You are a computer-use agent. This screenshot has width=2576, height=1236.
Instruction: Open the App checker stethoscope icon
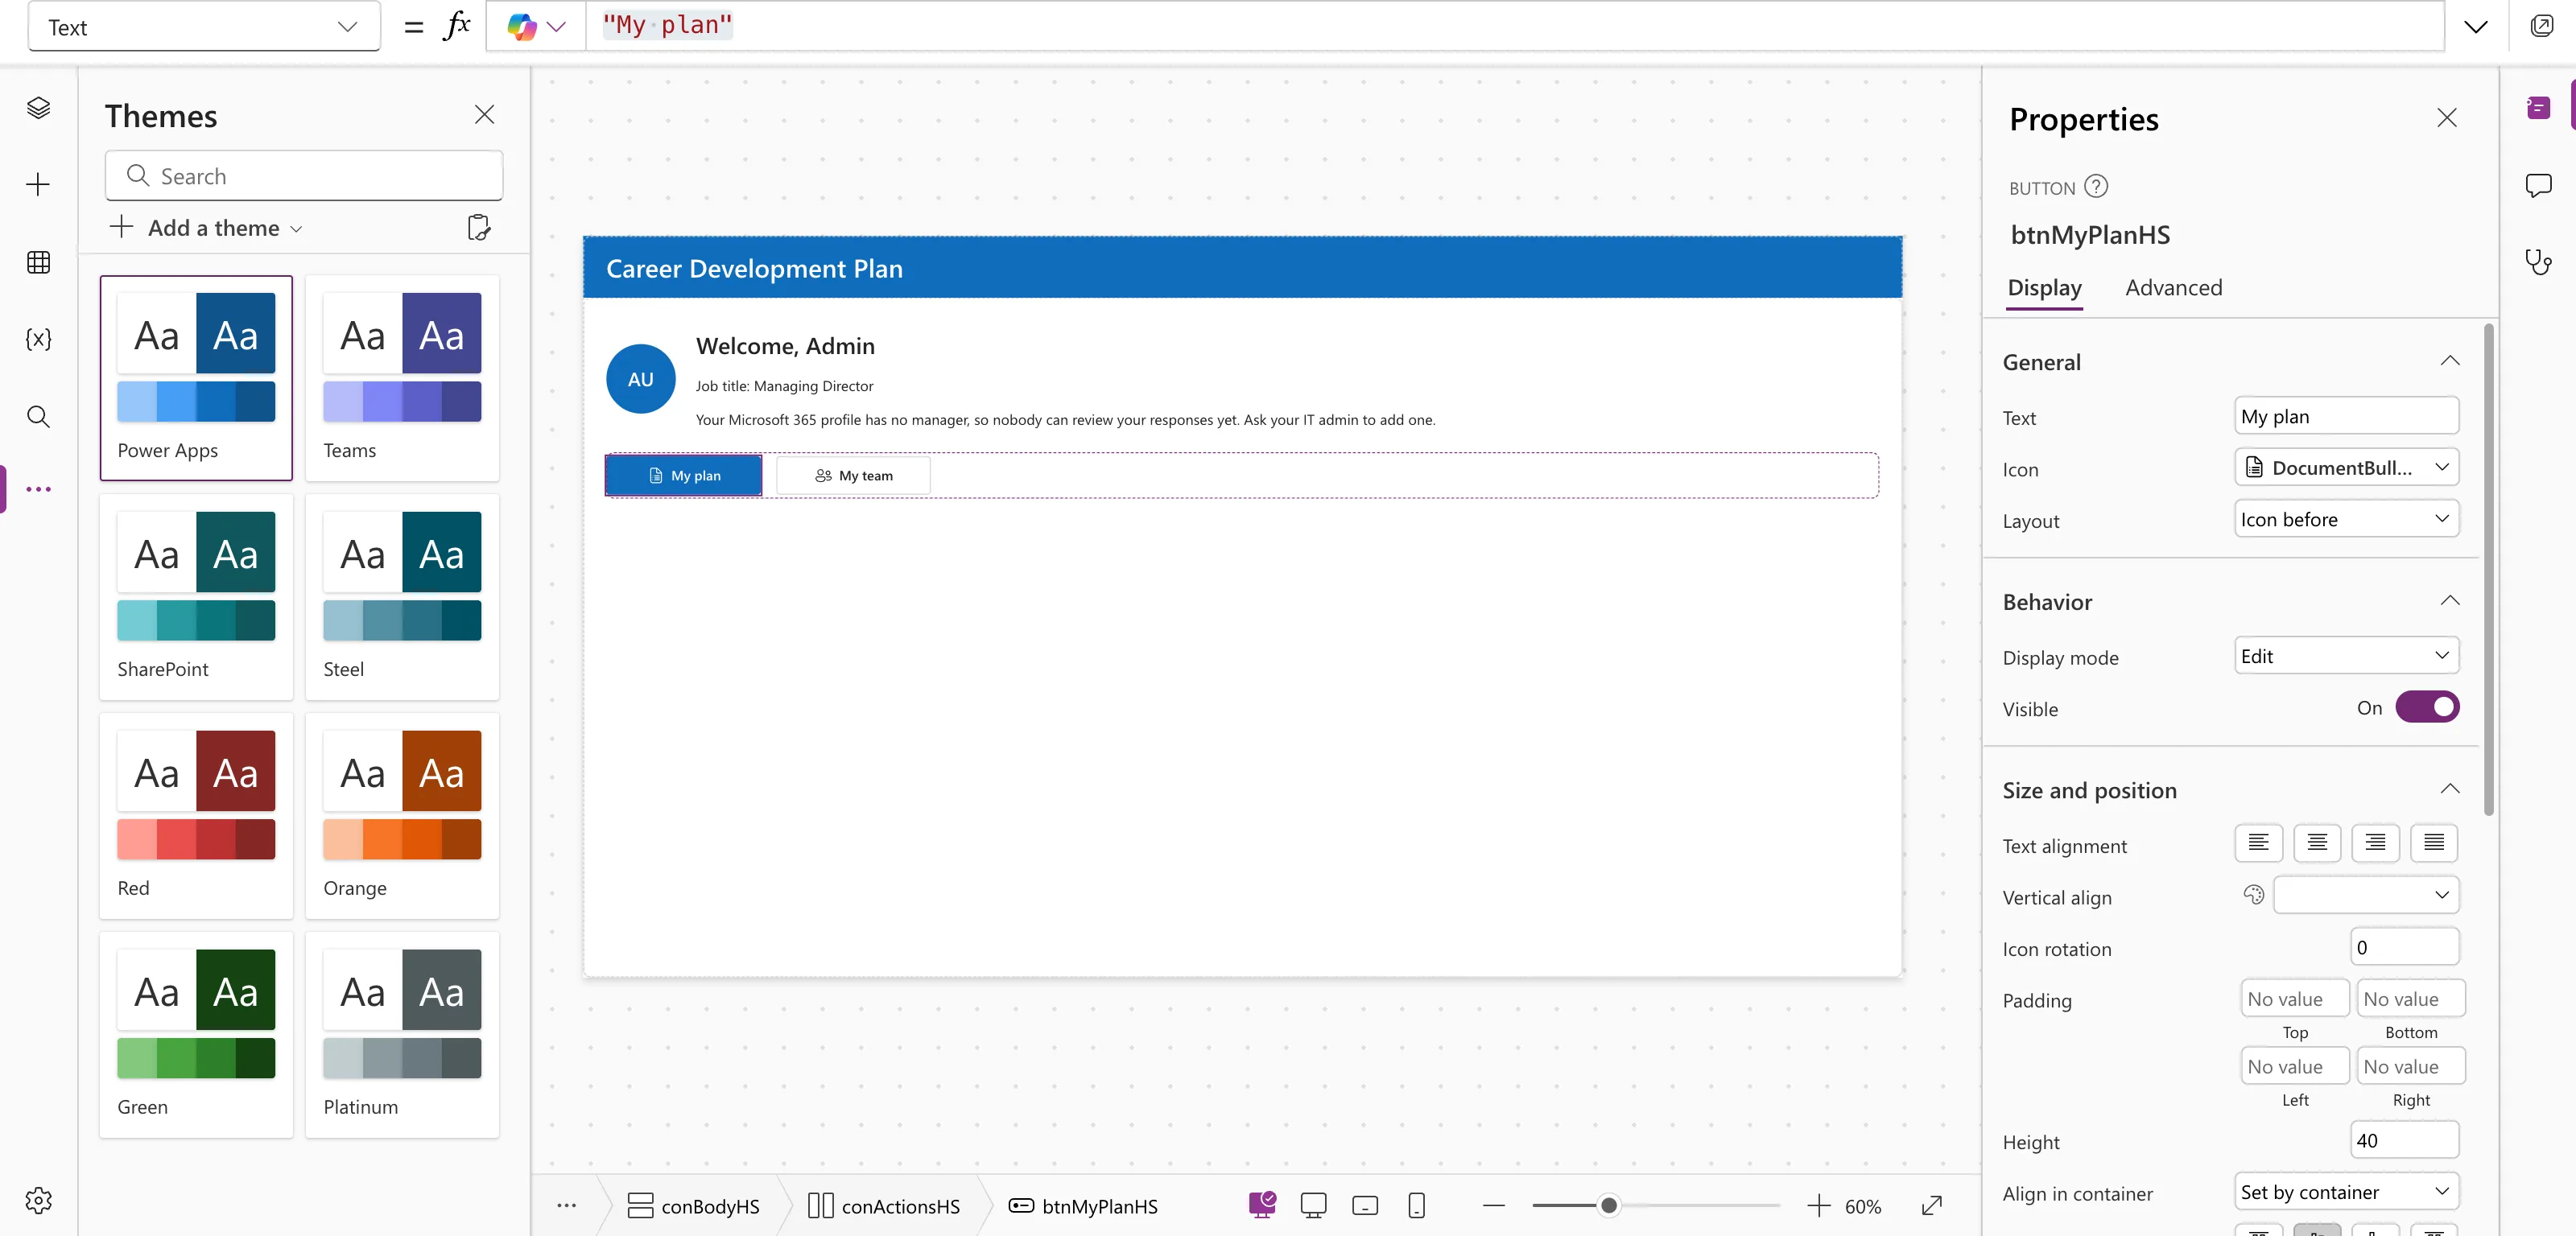click(x=2538, y=262)
